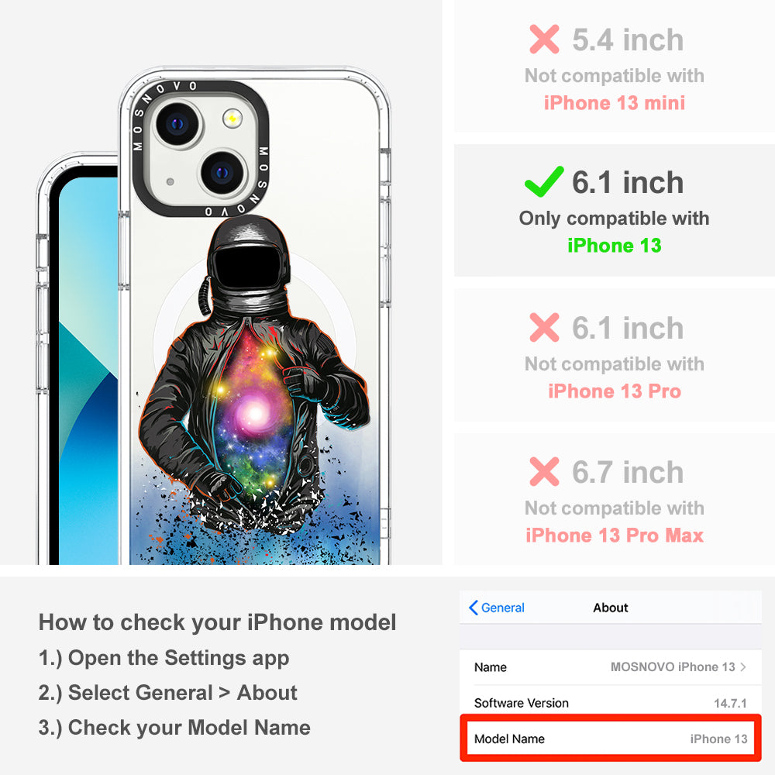Click the About title in settings header

coord(611,608)
